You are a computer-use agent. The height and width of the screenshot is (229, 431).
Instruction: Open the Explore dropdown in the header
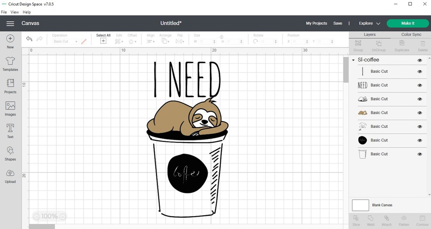pos(369,23)
